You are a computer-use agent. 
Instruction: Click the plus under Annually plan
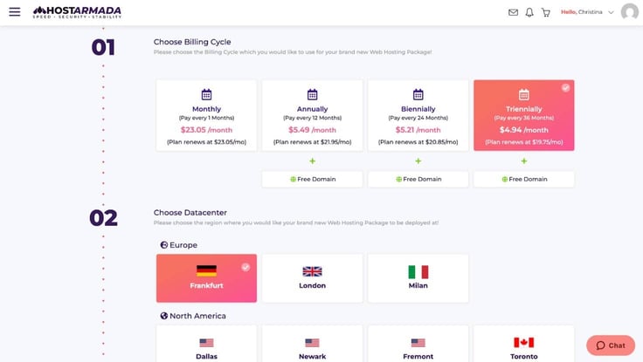(x=313, y=161)
